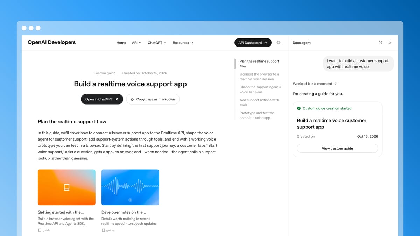Expand the Worked for a moment details
The image size is (420, 236).
coord(315,84)
